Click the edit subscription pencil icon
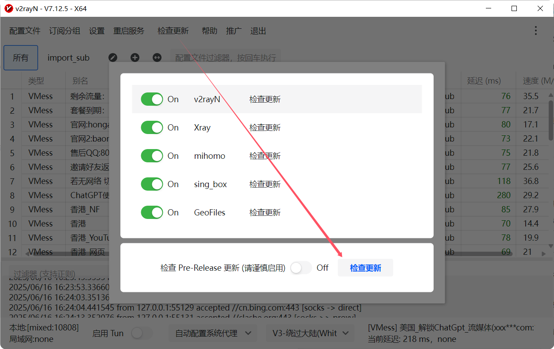The image size is (554, 349). [113, 58]
